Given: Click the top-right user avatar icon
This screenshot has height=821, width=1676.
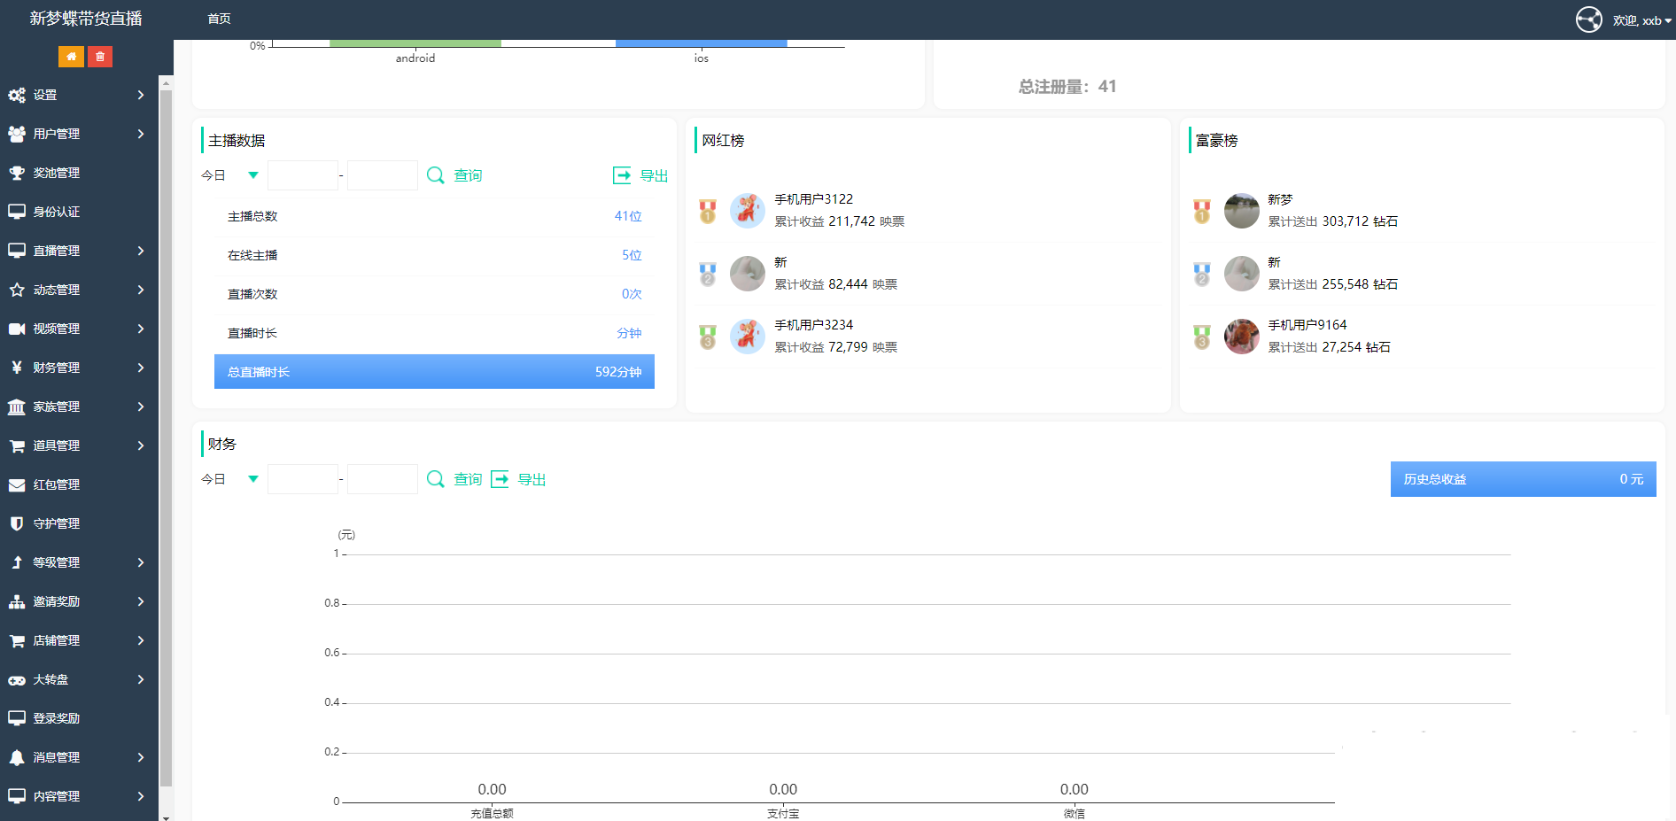Looking at the screenshot, I should coord(1588,19).
